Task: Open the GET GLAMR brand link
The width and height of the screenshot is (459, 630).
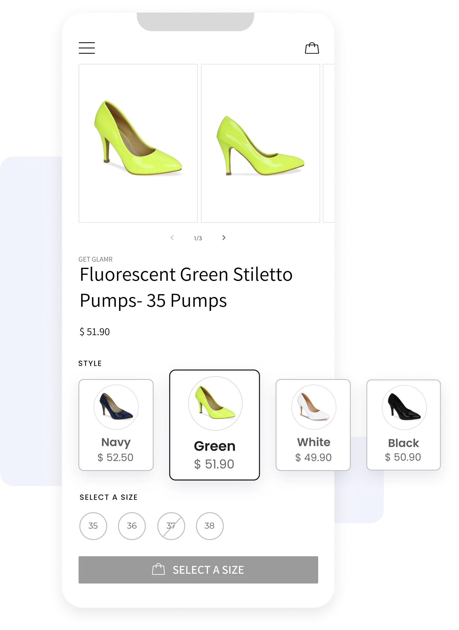Action: coord(95,259)
